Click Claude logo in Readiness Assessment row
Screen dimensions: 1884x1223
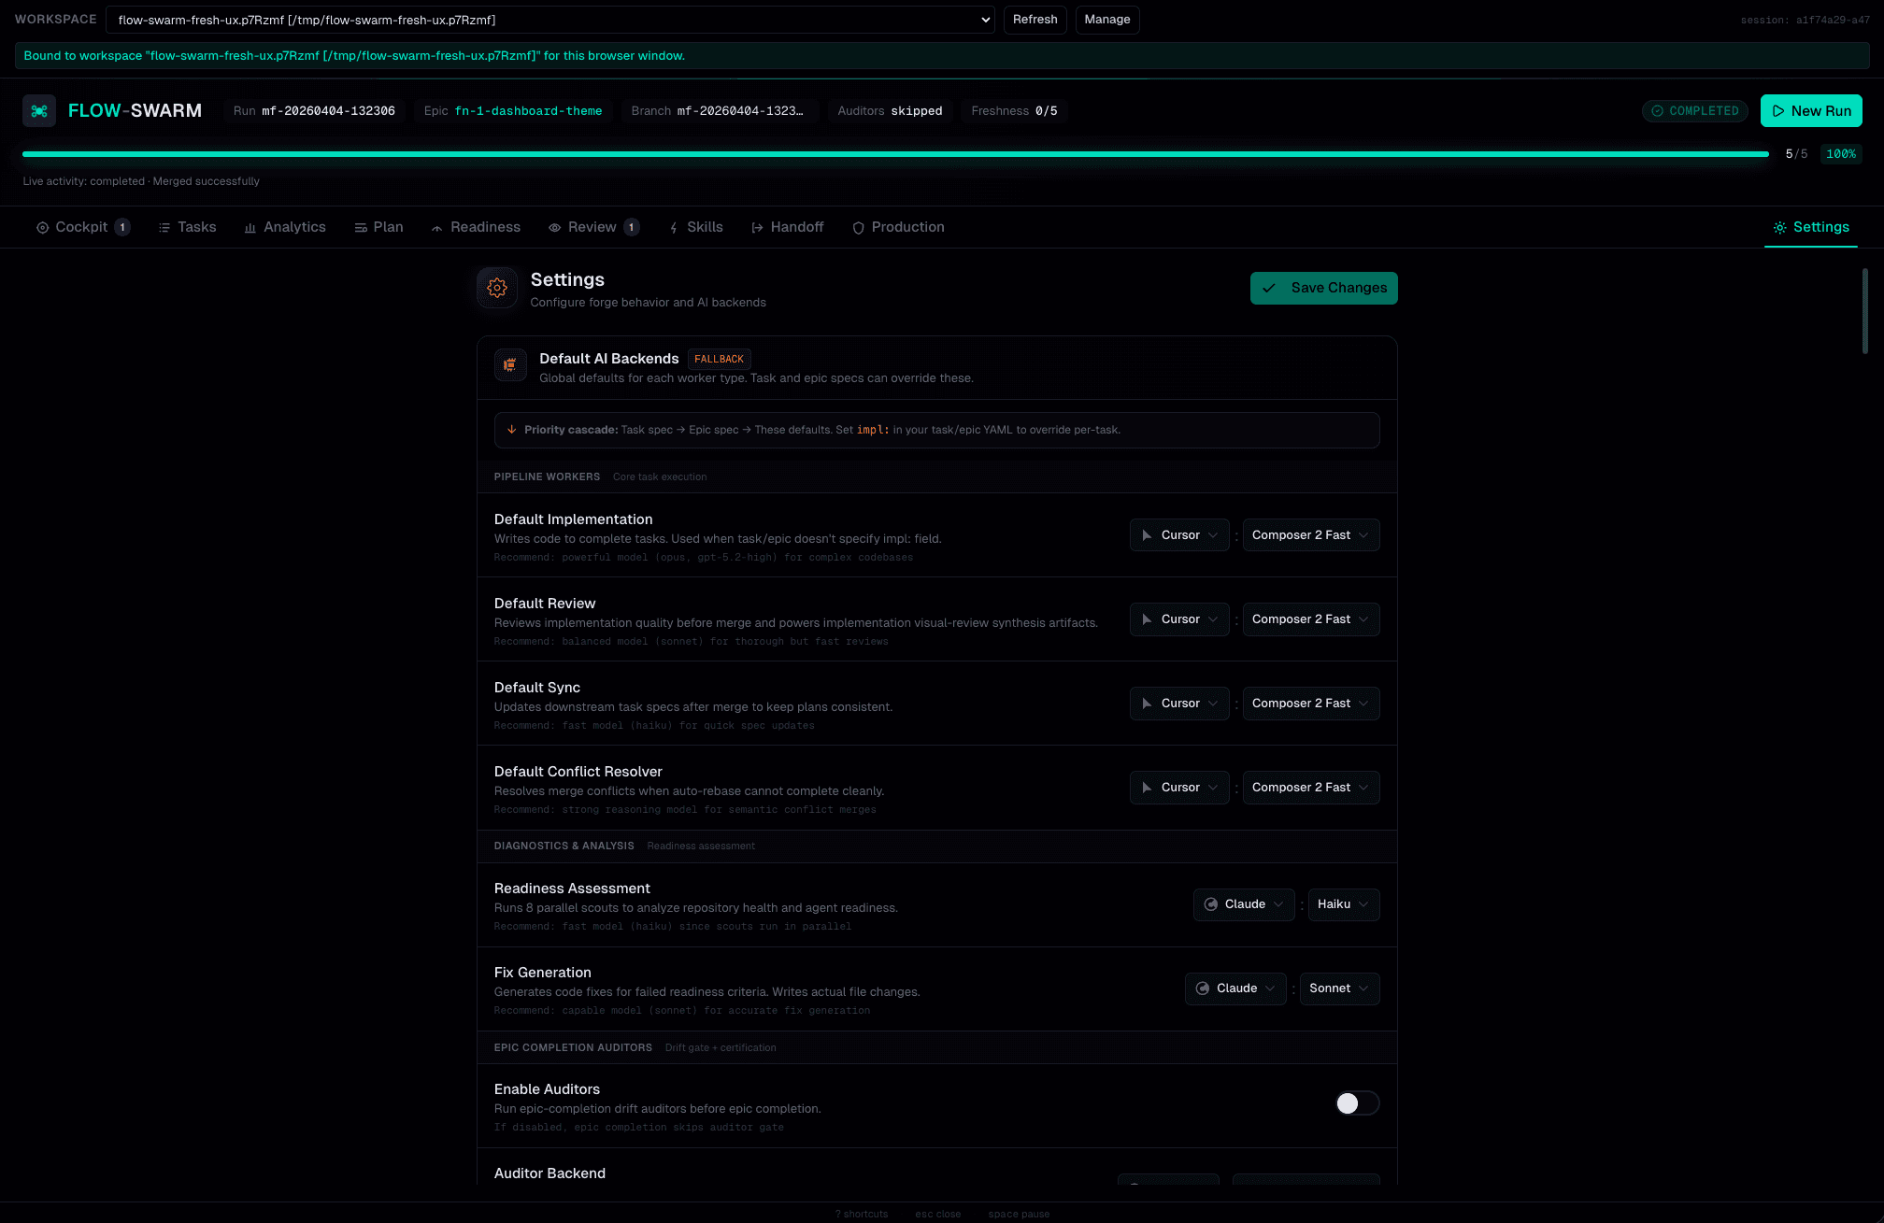pyautogui.click(x=1211, y=904)
